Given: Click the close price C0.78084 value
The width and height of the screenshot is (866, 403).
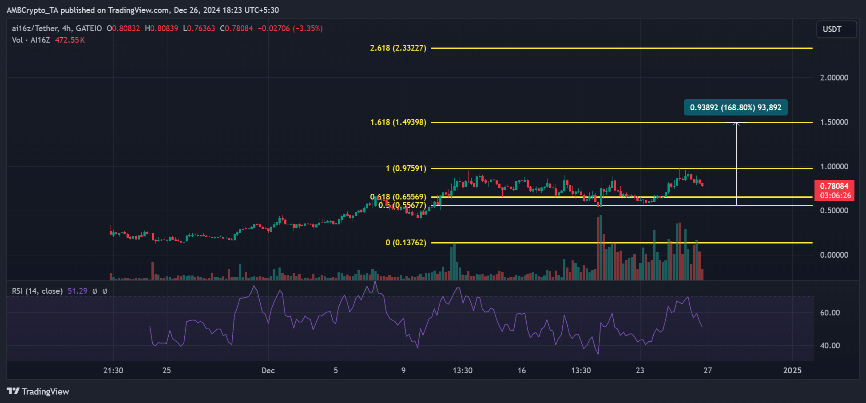Looking at the screenshot, I should coord(237,28).
